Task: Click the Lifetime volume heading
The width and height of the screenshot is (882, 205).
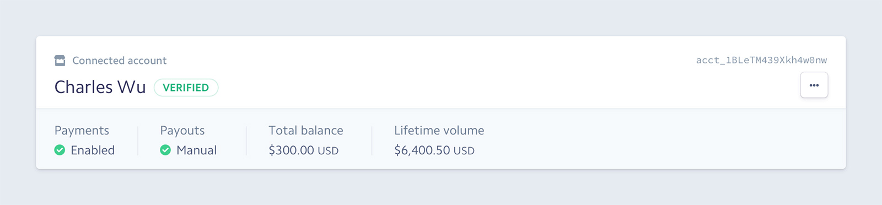Action: coord(439,131)
